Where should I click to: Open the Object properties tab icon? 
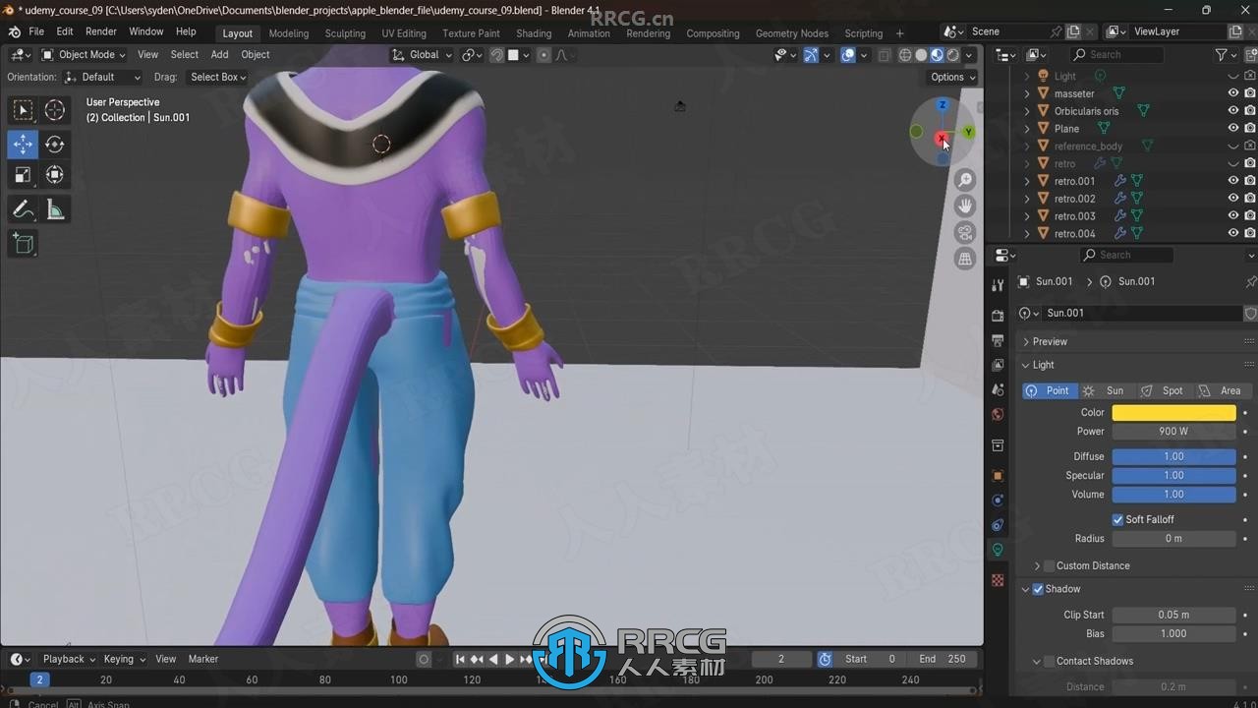(x=998, y=475)
